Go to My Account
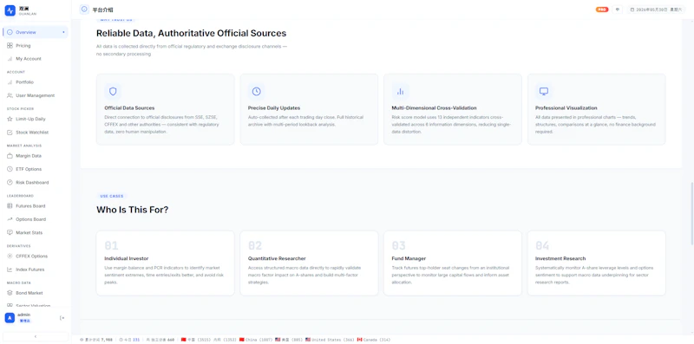Screen dimensions: 694x344 coord(36,59)
